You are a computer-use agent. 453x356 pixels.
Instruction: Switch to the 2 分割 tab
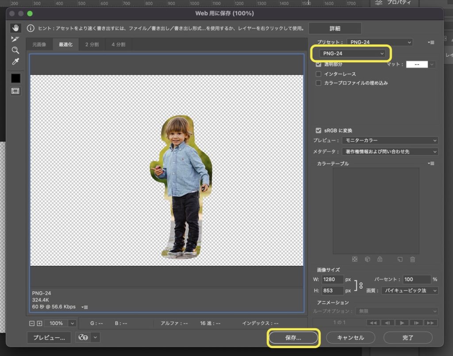point(92,45)
